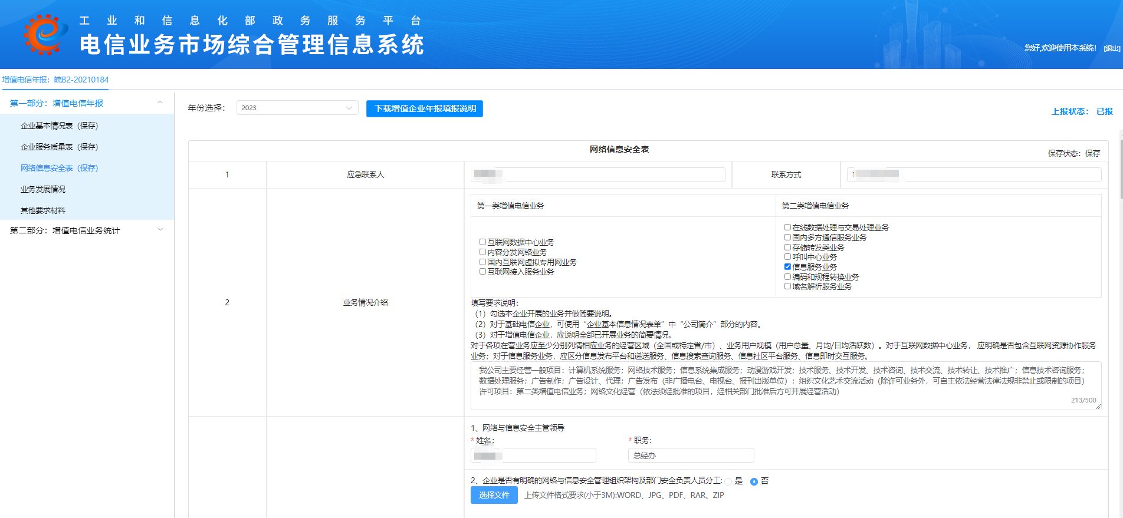Switch to 增值电信年报：皖B2-20210184 tab
The width and height of the screenshot is (1123, 518).
tap(55, 80)
